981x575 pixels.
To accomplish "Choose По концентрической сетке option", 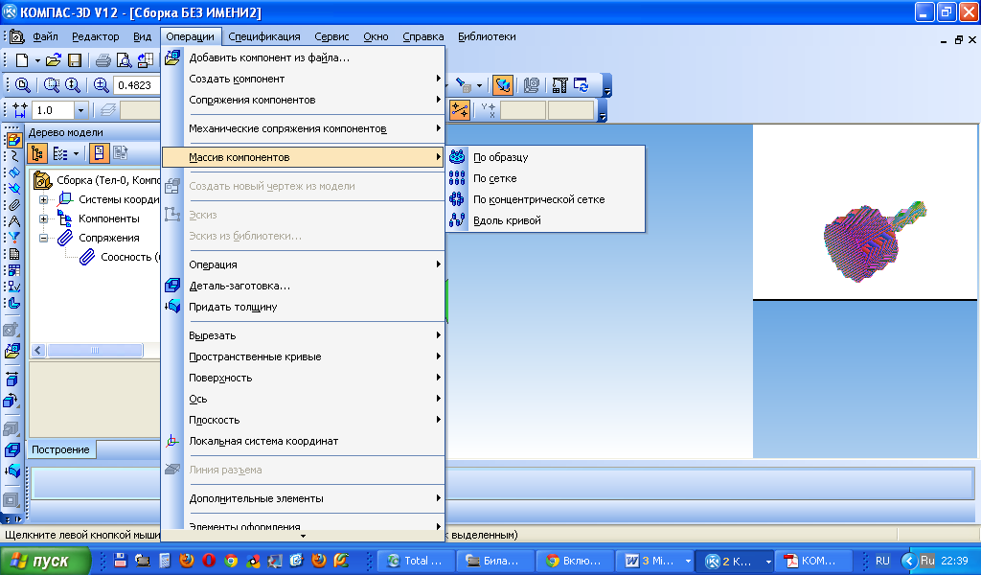I will click(x=545, y=199).
